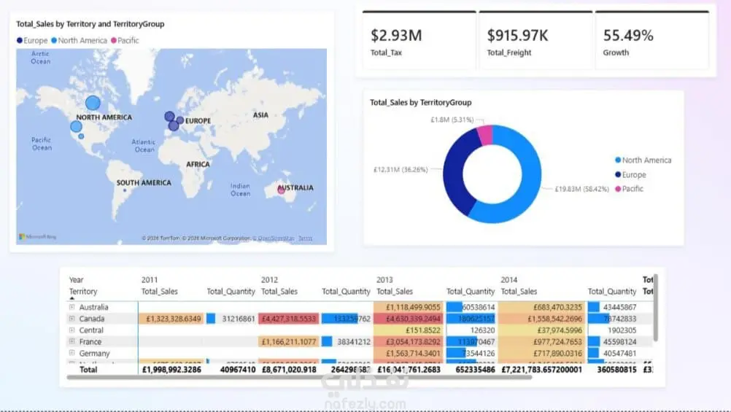Select Australia 2014 quantity cell 43445867
The width and height of the screenshot is (731, 412).
pos(612,307)
